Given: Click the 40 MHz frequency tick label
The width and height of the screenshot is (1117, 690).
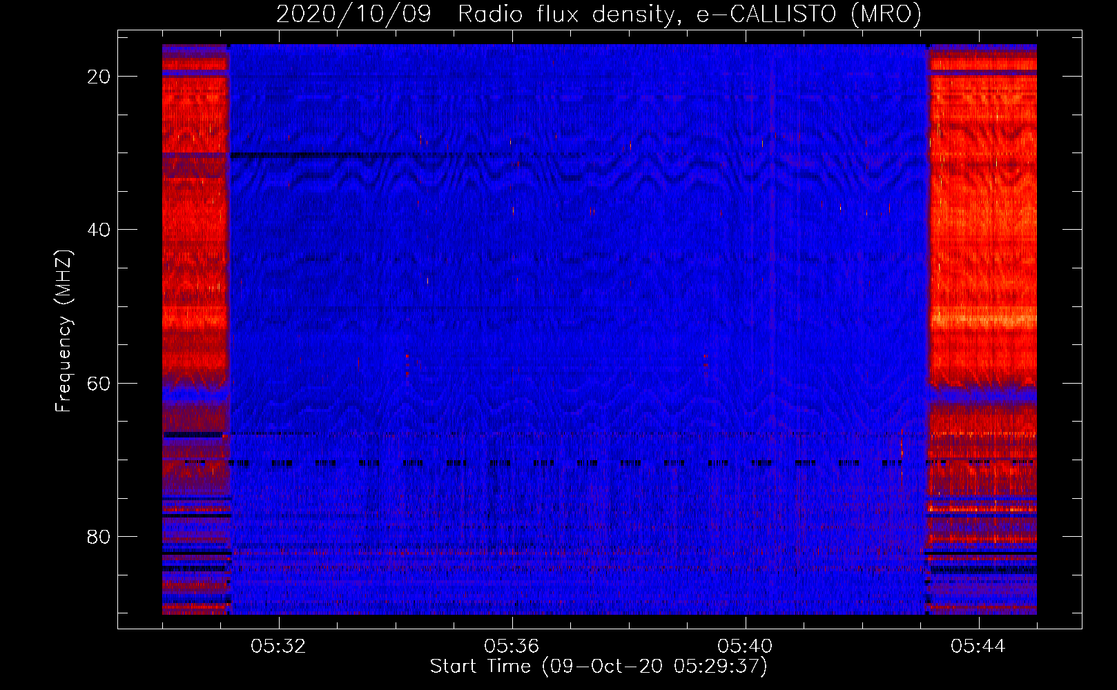Looking at the screenshot, I should (x=99, y=230).
